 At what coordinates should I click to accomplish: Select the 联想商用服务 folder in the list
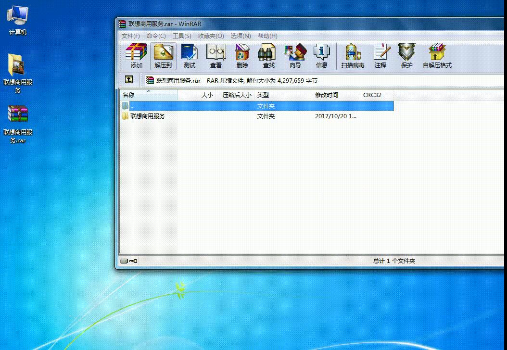click(149, 116)
